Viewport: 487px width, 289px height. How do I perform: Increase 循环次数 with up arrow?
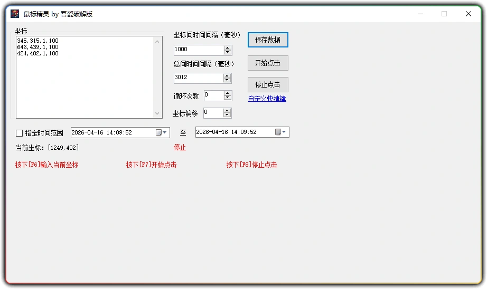pyautogui.click(x=228, y=93)
